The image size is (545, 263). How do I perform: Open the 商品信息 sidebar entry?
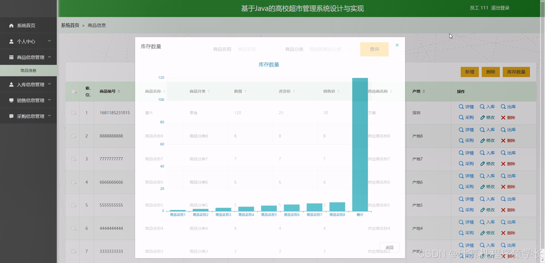point(28,71)
